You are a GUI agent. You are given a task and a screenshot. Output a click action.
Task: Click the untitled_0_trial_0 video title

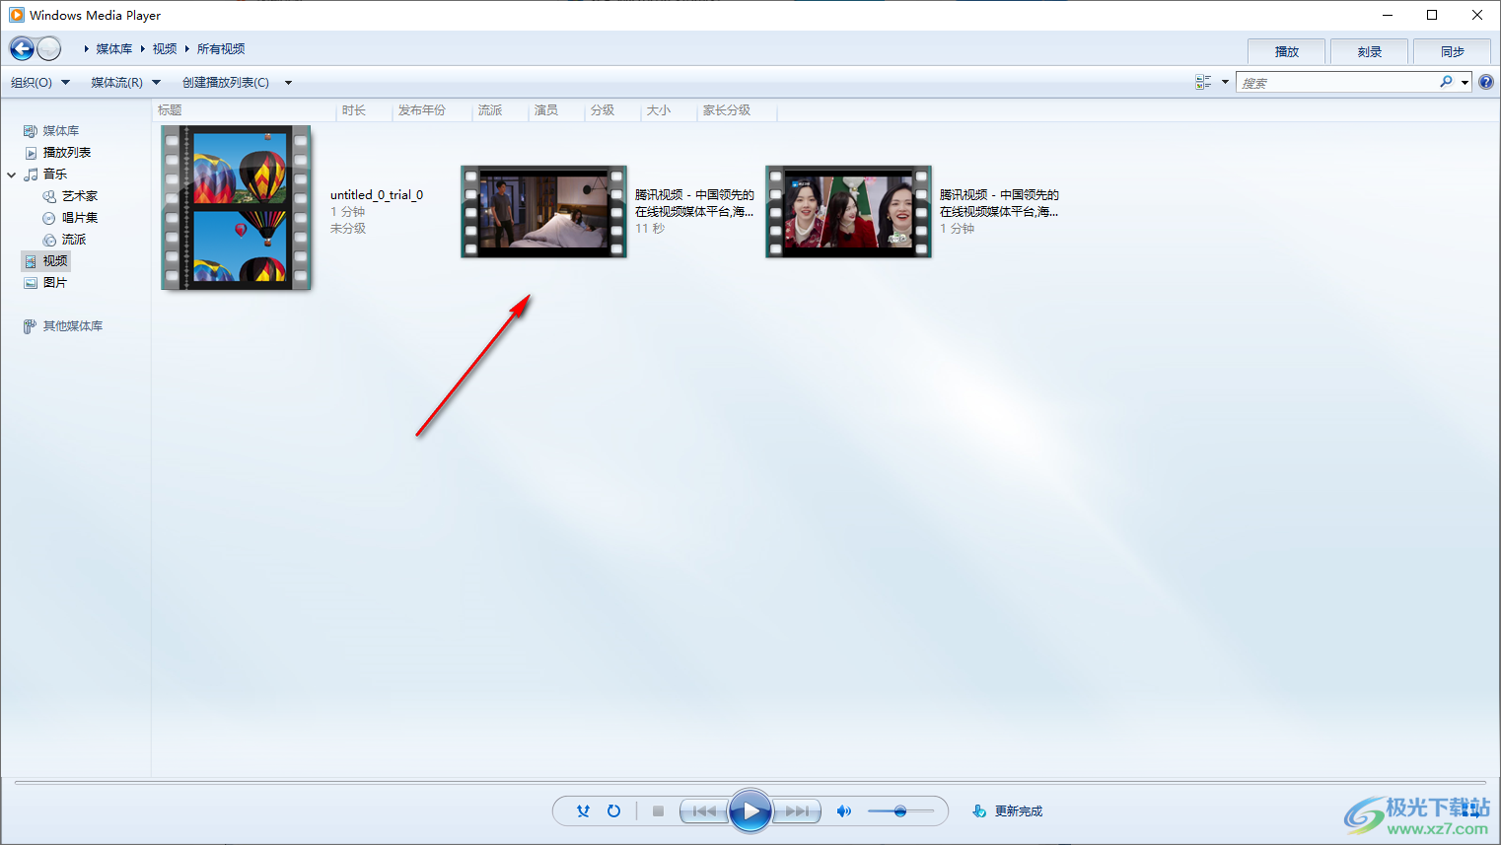(377, 195)
